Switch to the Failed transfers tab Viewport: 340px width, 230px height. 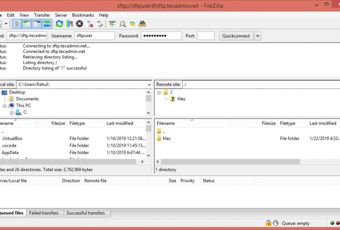pyautogui.click(x=44, y=213)
